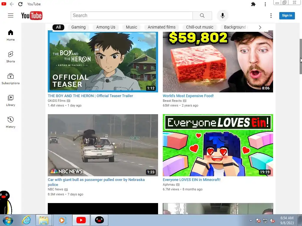Click the muted volume tray icon

coord(273,221)
